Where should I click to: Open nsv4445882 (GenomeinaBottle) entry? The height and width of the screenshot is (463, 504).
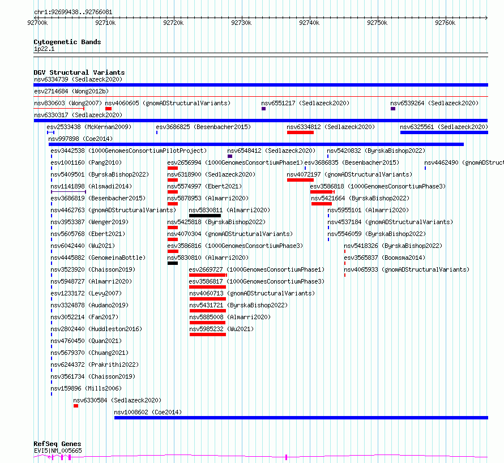click(98, 258)
